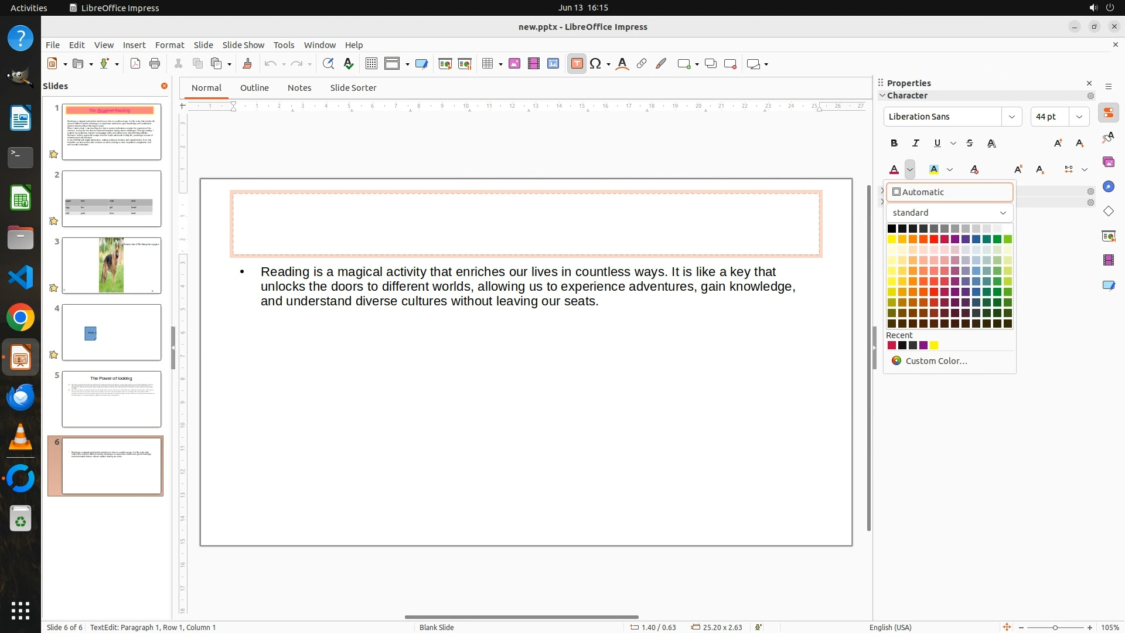This screenshot has width=1125, height=633.
Task: Toggle Strikethrough in Character panel
Action: (970, 143)
